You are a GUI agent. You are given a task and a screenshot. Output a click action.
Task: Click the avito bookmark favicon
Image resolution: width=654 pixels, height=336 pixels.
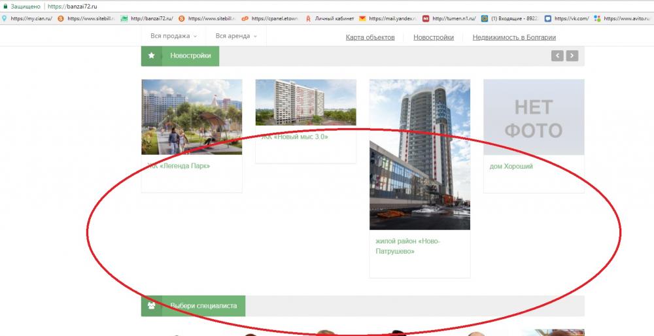(597, 18)
